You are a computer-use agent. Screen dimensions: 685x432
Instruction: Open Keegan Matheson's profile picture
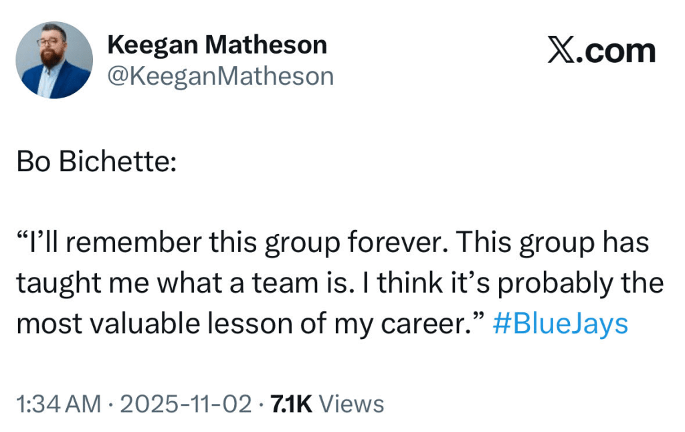54,60
